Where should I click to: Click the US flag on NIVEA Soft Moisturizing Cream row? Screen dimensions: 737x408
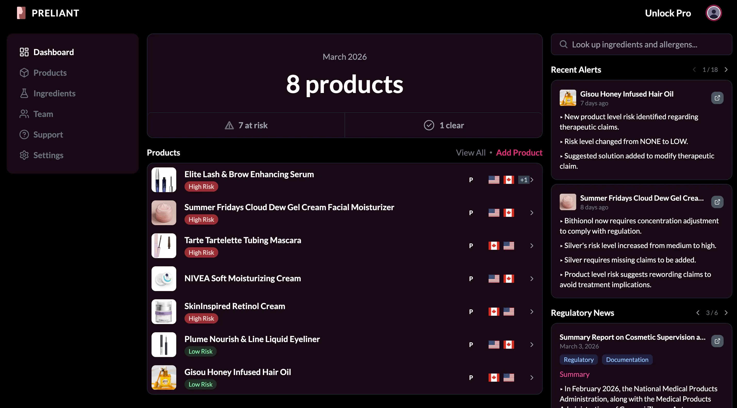click(494, 279)
